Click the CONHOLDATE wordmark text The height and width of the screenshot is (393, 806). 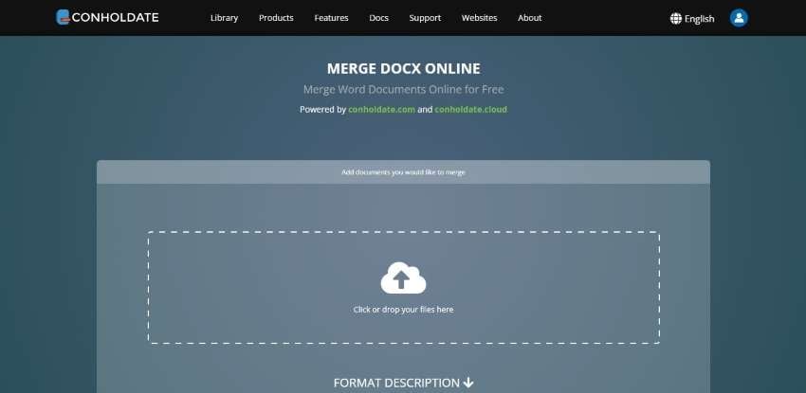tap(115, 18)
